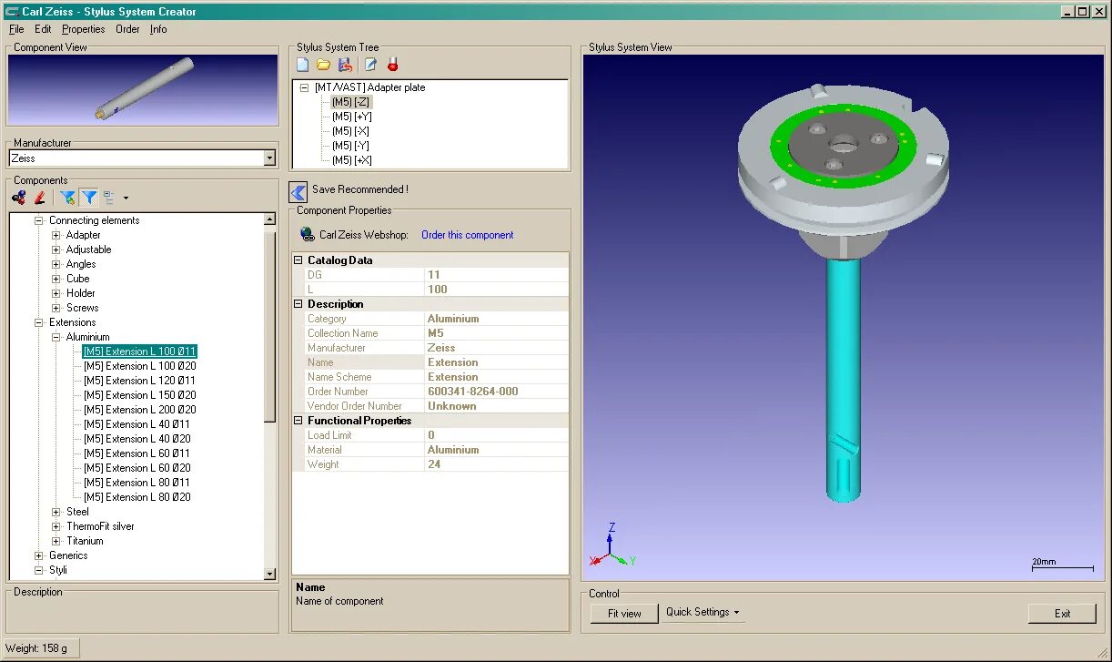The width and height of the screenshot is (1112, 662).
Task: Toggle the active funnel filter icon
Action: pos(89,197)
